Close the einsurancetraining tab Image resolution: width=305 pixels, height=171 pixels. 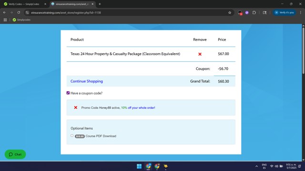[x=92, y=4]
